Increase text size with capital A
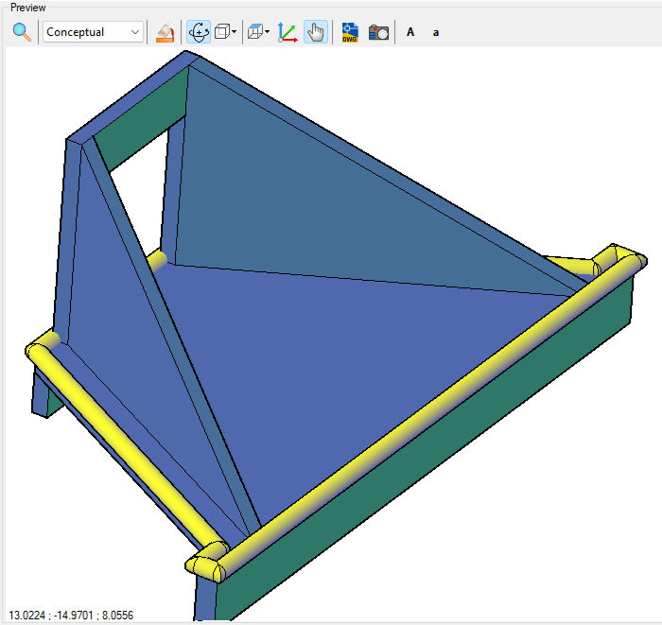This screenshot has height=625, width=662. tap(410, 32)
